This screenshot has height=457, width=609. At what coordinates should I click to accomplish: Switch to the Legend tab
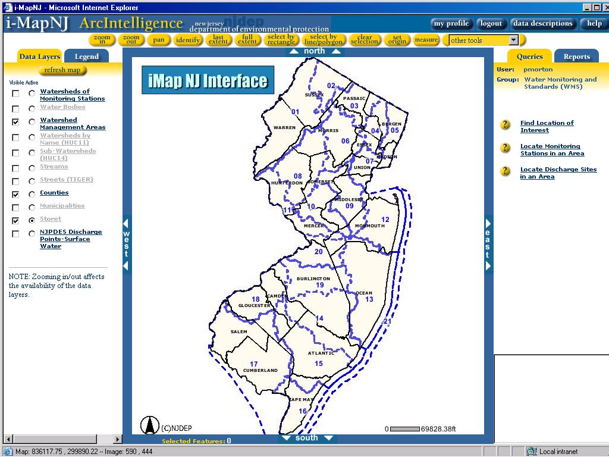click(86, 57)
